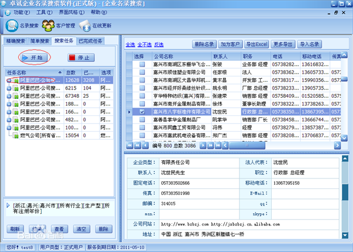Click the horizontal scrollbar thumb of company table
353x252 pixels.
tap(247, 145)
